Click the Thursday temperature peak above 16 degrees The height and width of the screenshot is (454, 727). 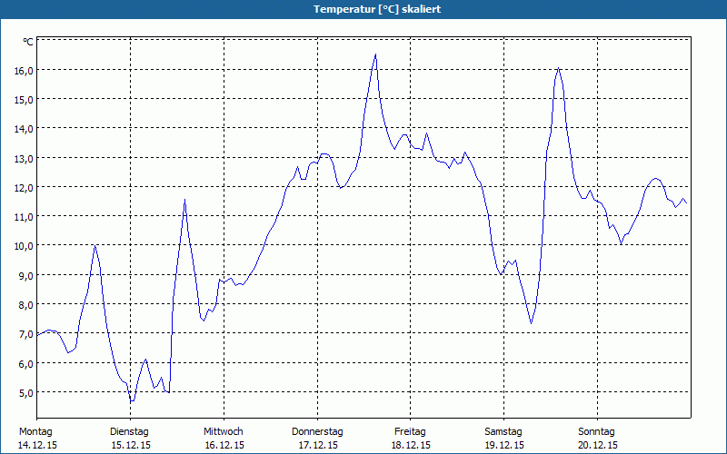coord(375,54)
